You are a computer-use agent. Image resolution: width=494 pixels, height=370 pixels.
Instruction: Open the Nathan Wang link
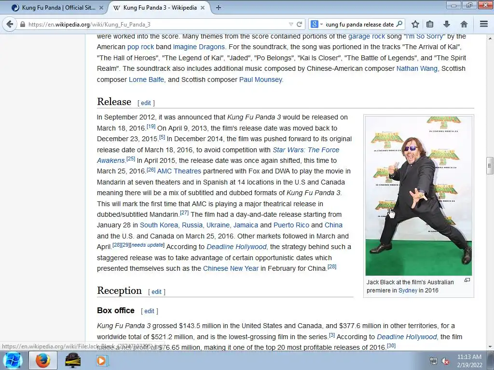pos(417,68)
